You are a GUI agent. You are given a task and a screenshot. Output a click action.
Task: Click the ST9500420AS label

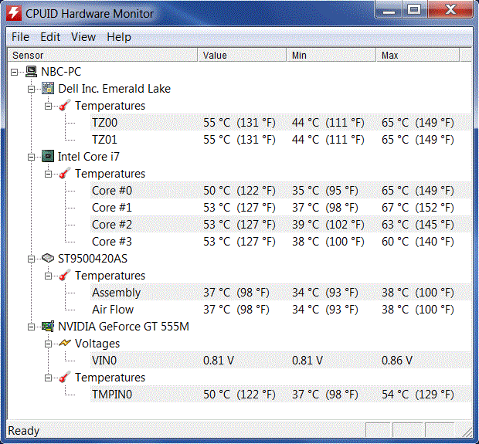tap(93, 259)
